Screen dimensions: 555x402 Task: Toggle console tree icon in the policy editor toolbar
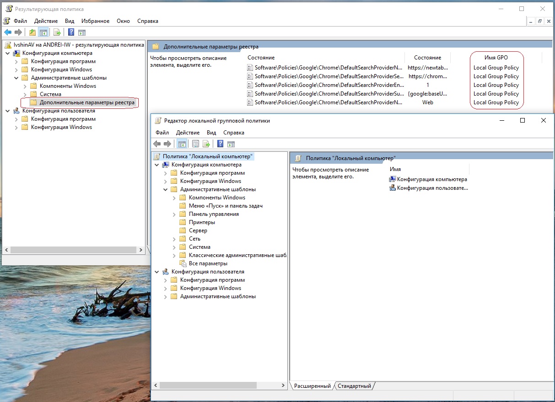click(182, 144)
